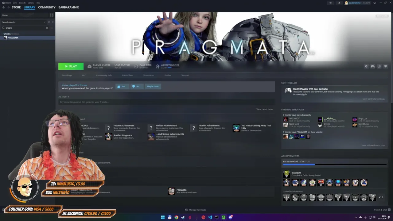Add PRAGMATA to favorites heart icon
Viewport: 393px width, 221px height.
[x=386, y=66]
